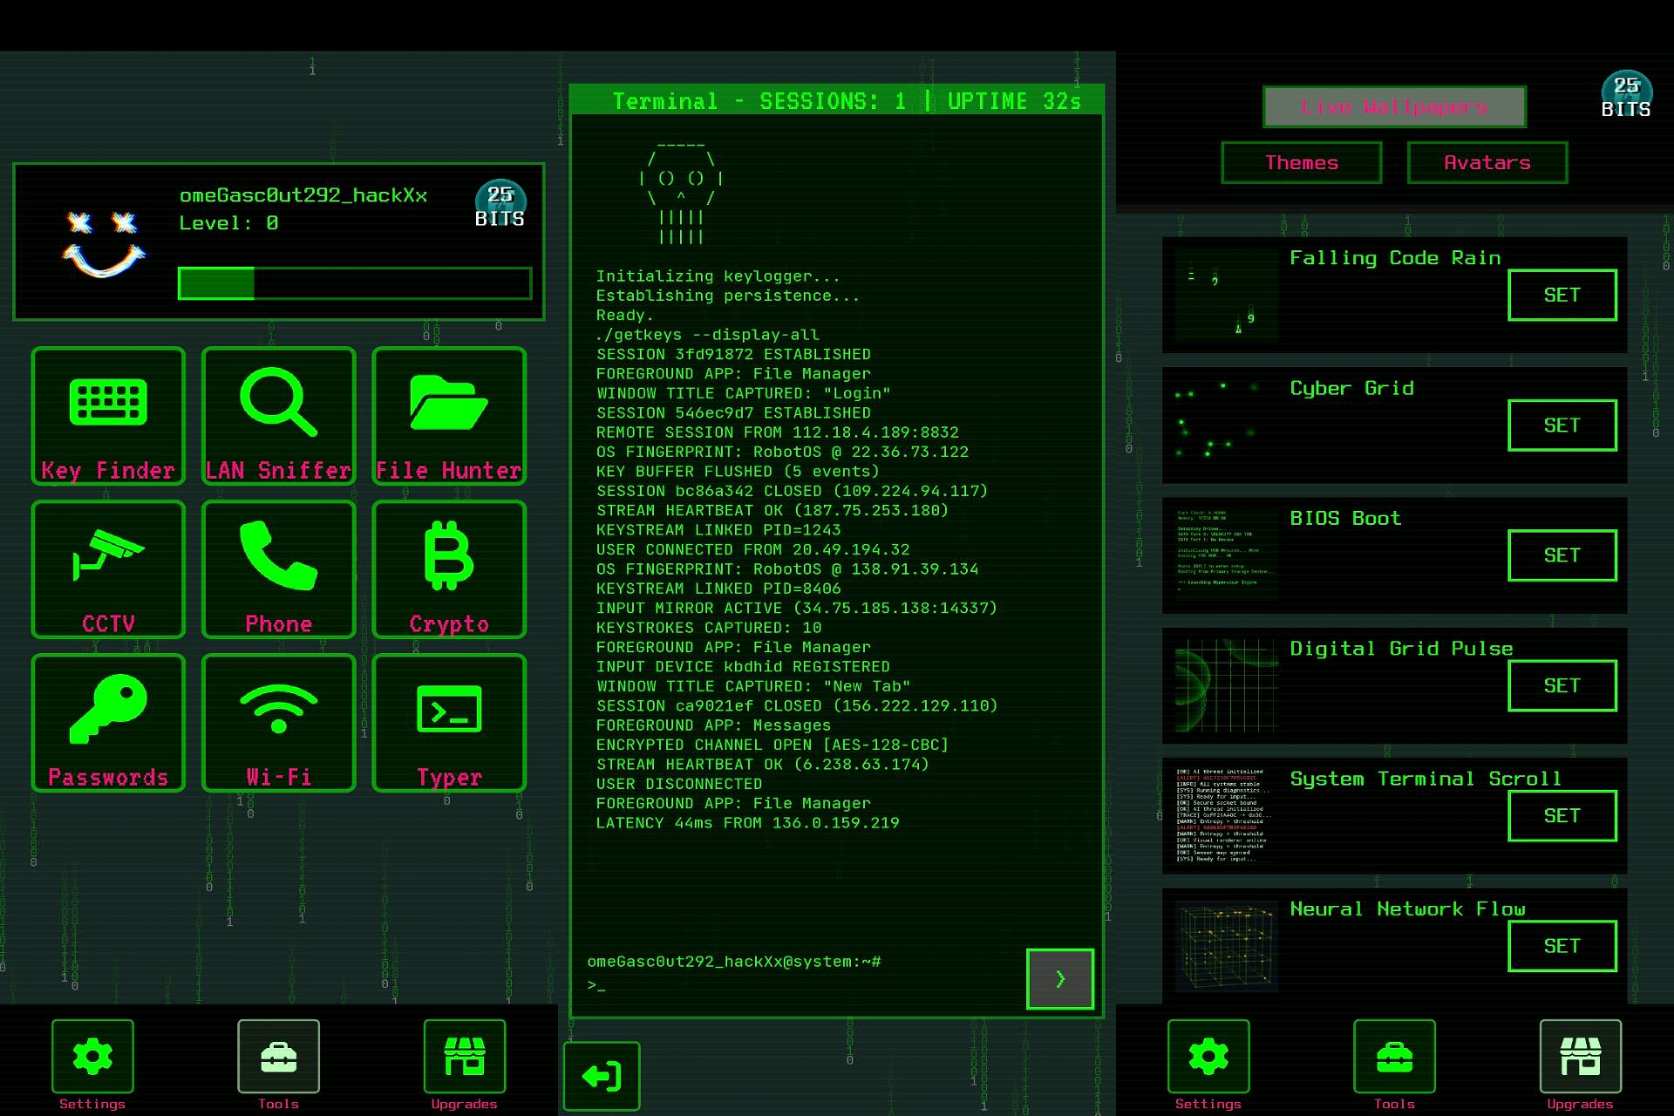Launch the Wi-Fi tool
The image size is (1674, 1116).
(x=279, y=723)
